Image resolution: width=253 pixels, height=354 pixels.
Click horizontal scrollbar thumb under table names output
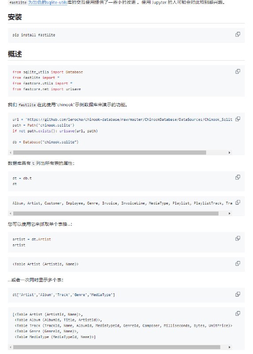pos(116,213)
